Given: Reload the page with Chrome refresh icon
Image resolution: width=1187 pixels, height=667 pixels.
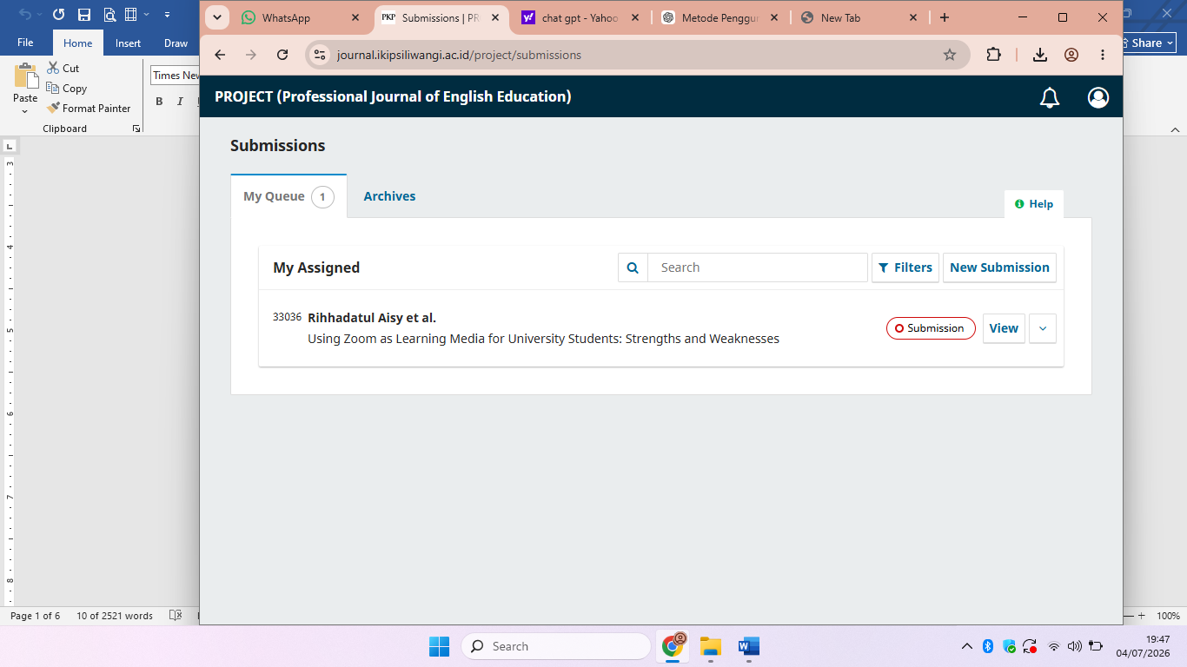Looking at the screenshot, I should coord(282,55).
